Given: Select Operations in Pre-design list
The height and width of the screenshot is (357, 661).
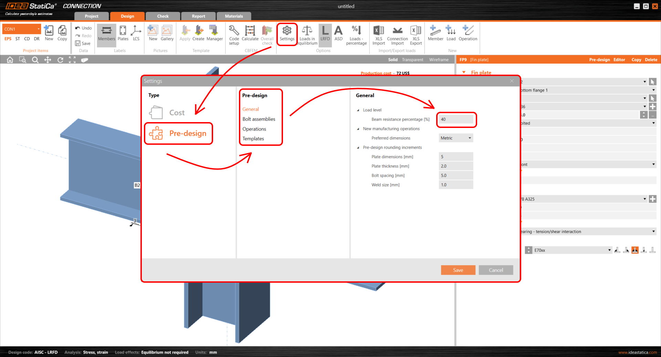Looking at the screenshot, I should click(x=254, y=129).
